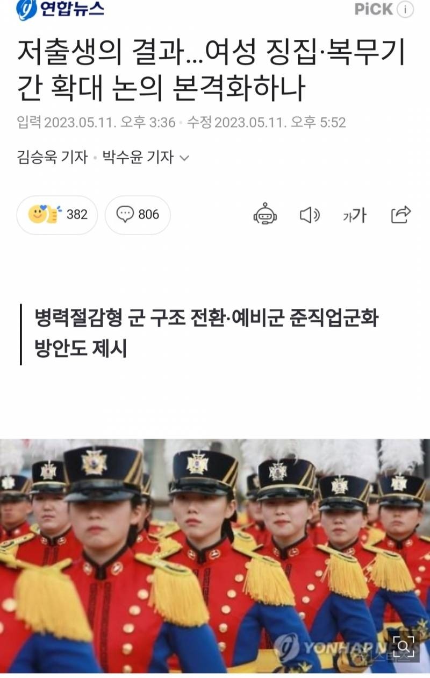
Task: Tap the emoji reaction button showing 382
Action: [x=58, y=215]
